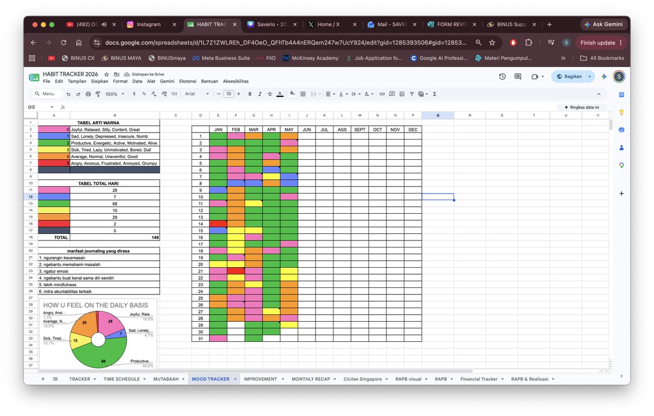654x416 pixels.
Task: Apply percent format with the % button
Action: [144, 94]
